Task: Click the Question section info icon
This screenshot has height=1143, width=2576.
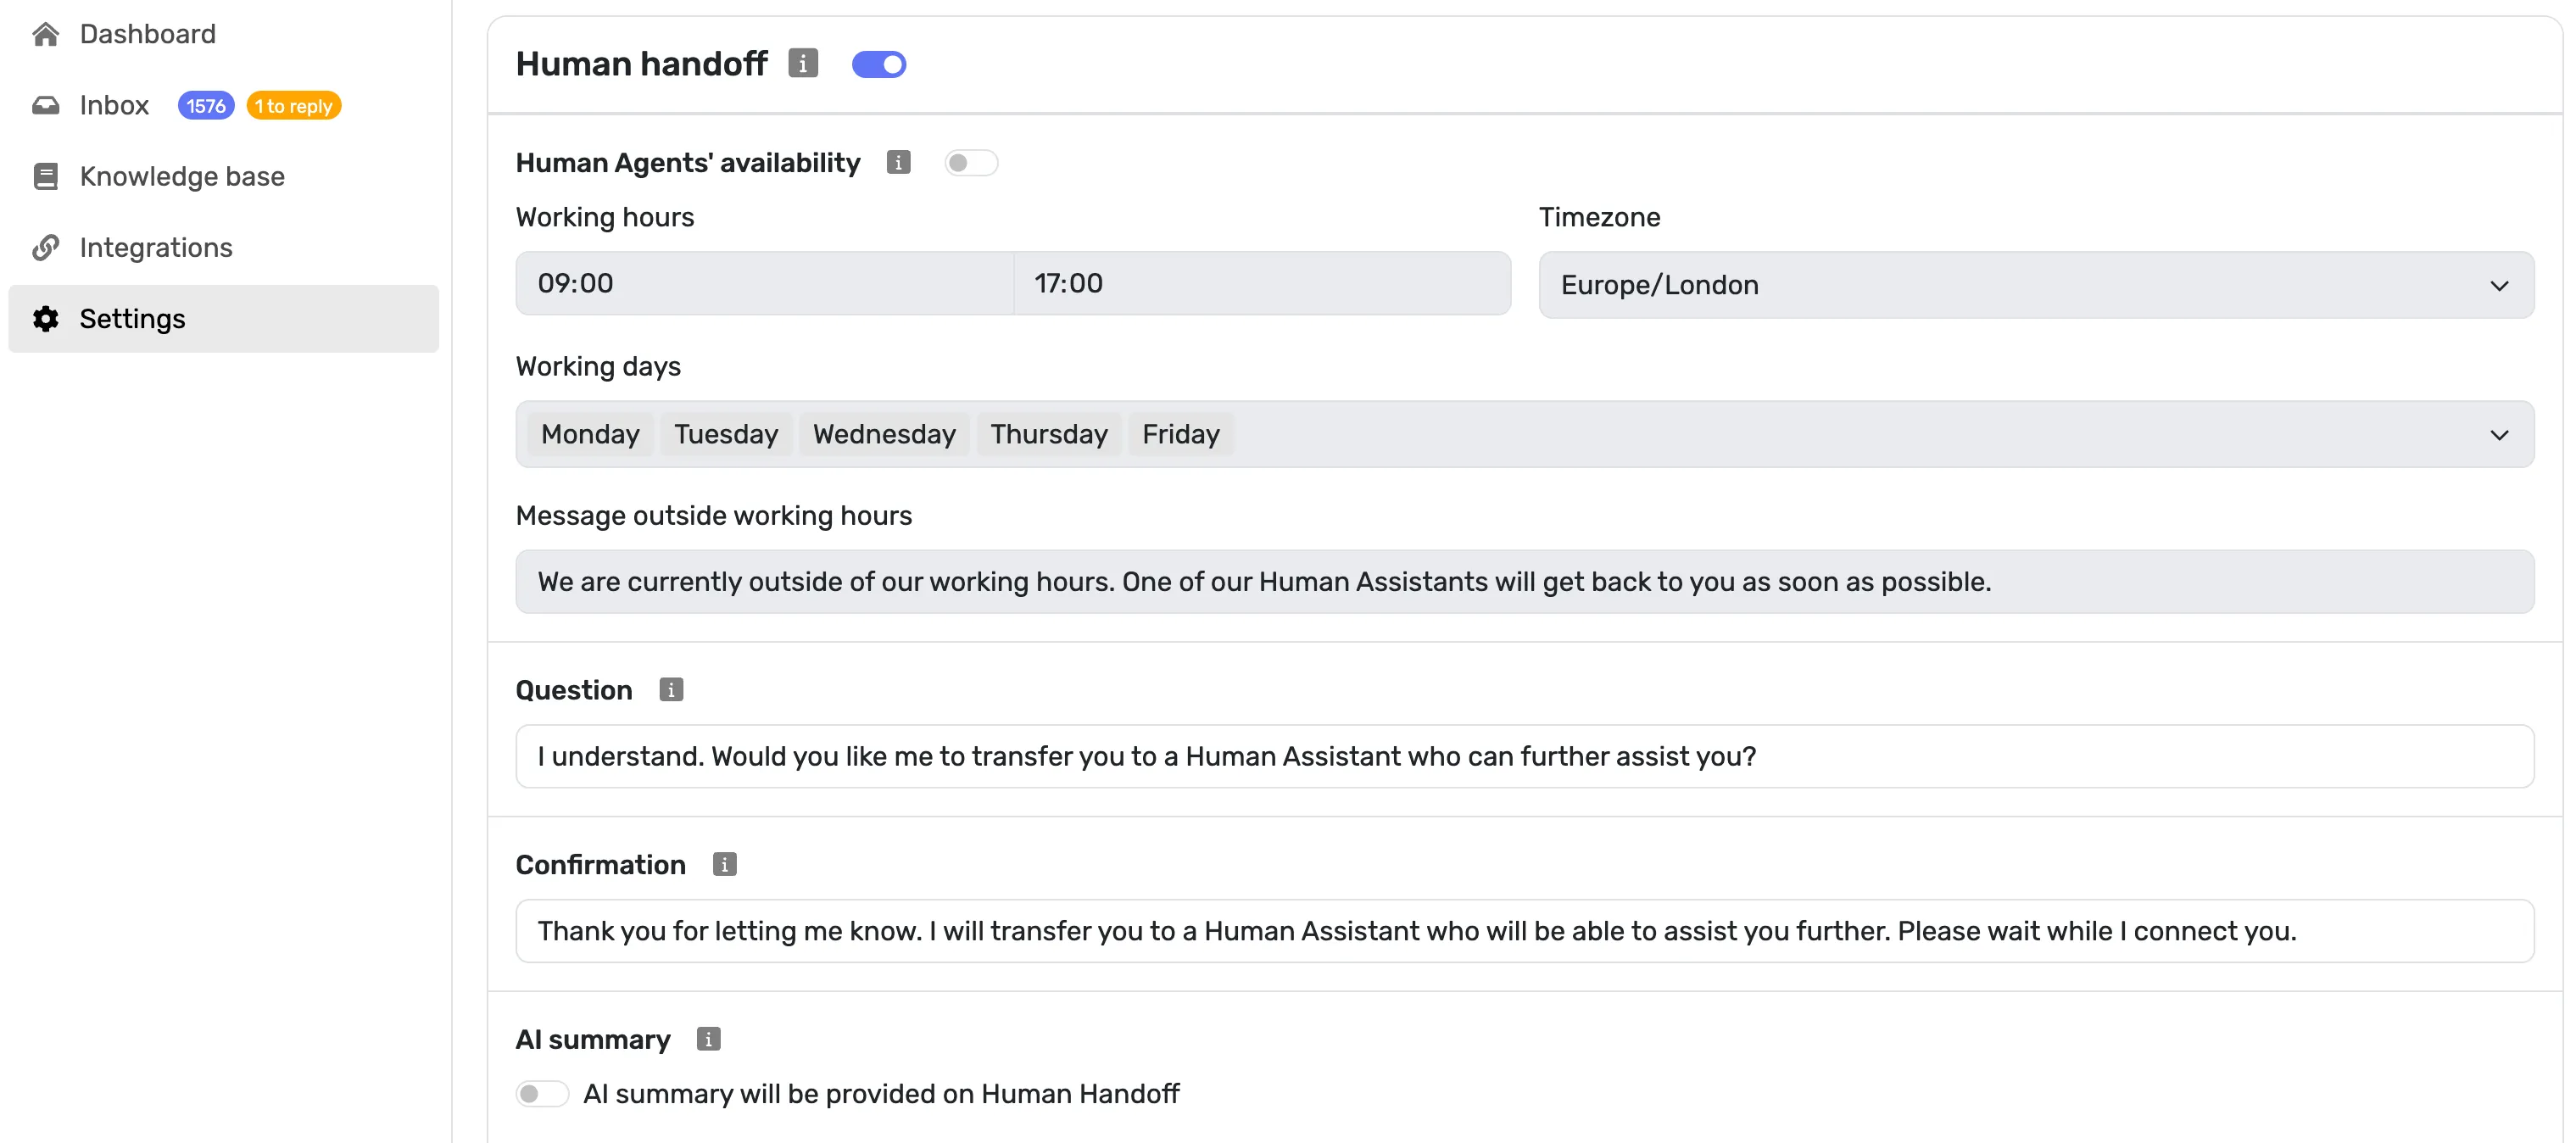Action: [671, 690]
